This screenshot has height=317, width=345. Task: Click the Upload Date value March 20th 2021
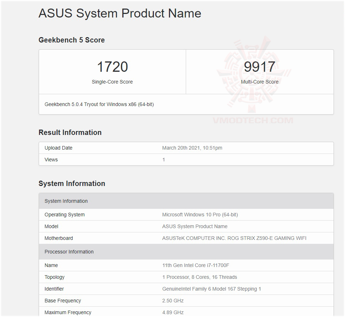(x=192, y=148)
